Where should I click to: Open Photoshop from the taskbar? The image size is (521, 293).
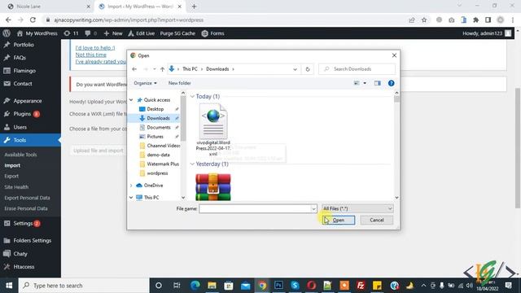pos(278,286)
